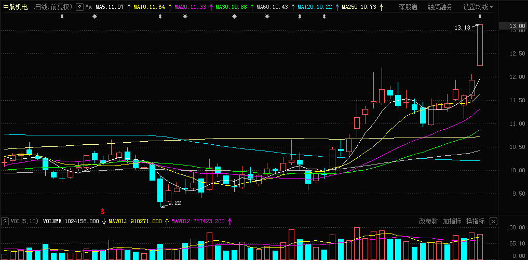The image size is (528, 260).
Task: Click the 9.22 low price label
Action: click(x=175, y=203)
